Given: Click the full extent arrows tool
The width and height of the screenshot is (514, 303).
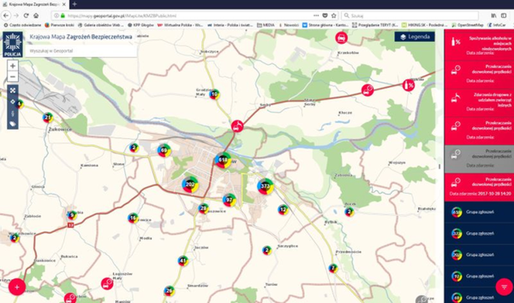Looking at the screenshot, I should 13,90.
